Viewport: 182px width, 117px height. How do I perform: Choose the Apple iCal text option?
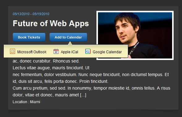(70, 52)
